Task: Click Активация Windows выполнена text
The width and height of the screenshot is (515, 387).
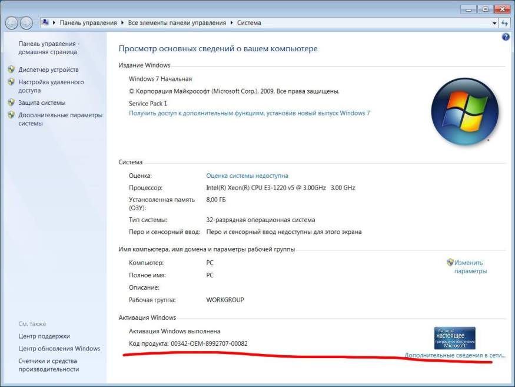Action: click(x=174, y=332)
